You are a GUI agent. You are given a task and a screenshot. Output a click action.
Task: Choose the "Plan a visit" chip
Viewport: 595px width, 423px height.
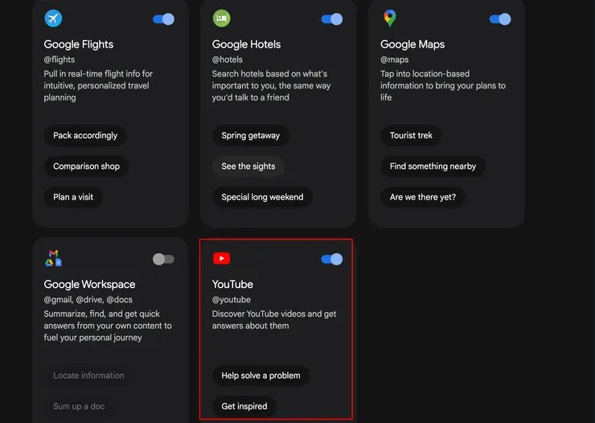(73, 197)
